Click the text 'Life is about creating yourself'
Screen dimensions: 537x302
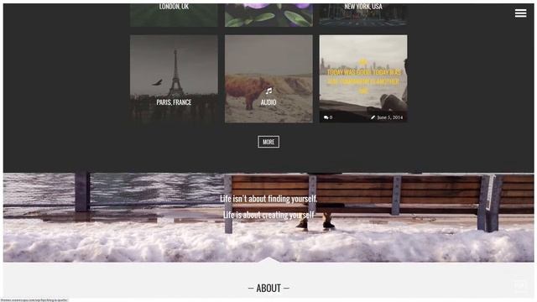coord(268,215)
